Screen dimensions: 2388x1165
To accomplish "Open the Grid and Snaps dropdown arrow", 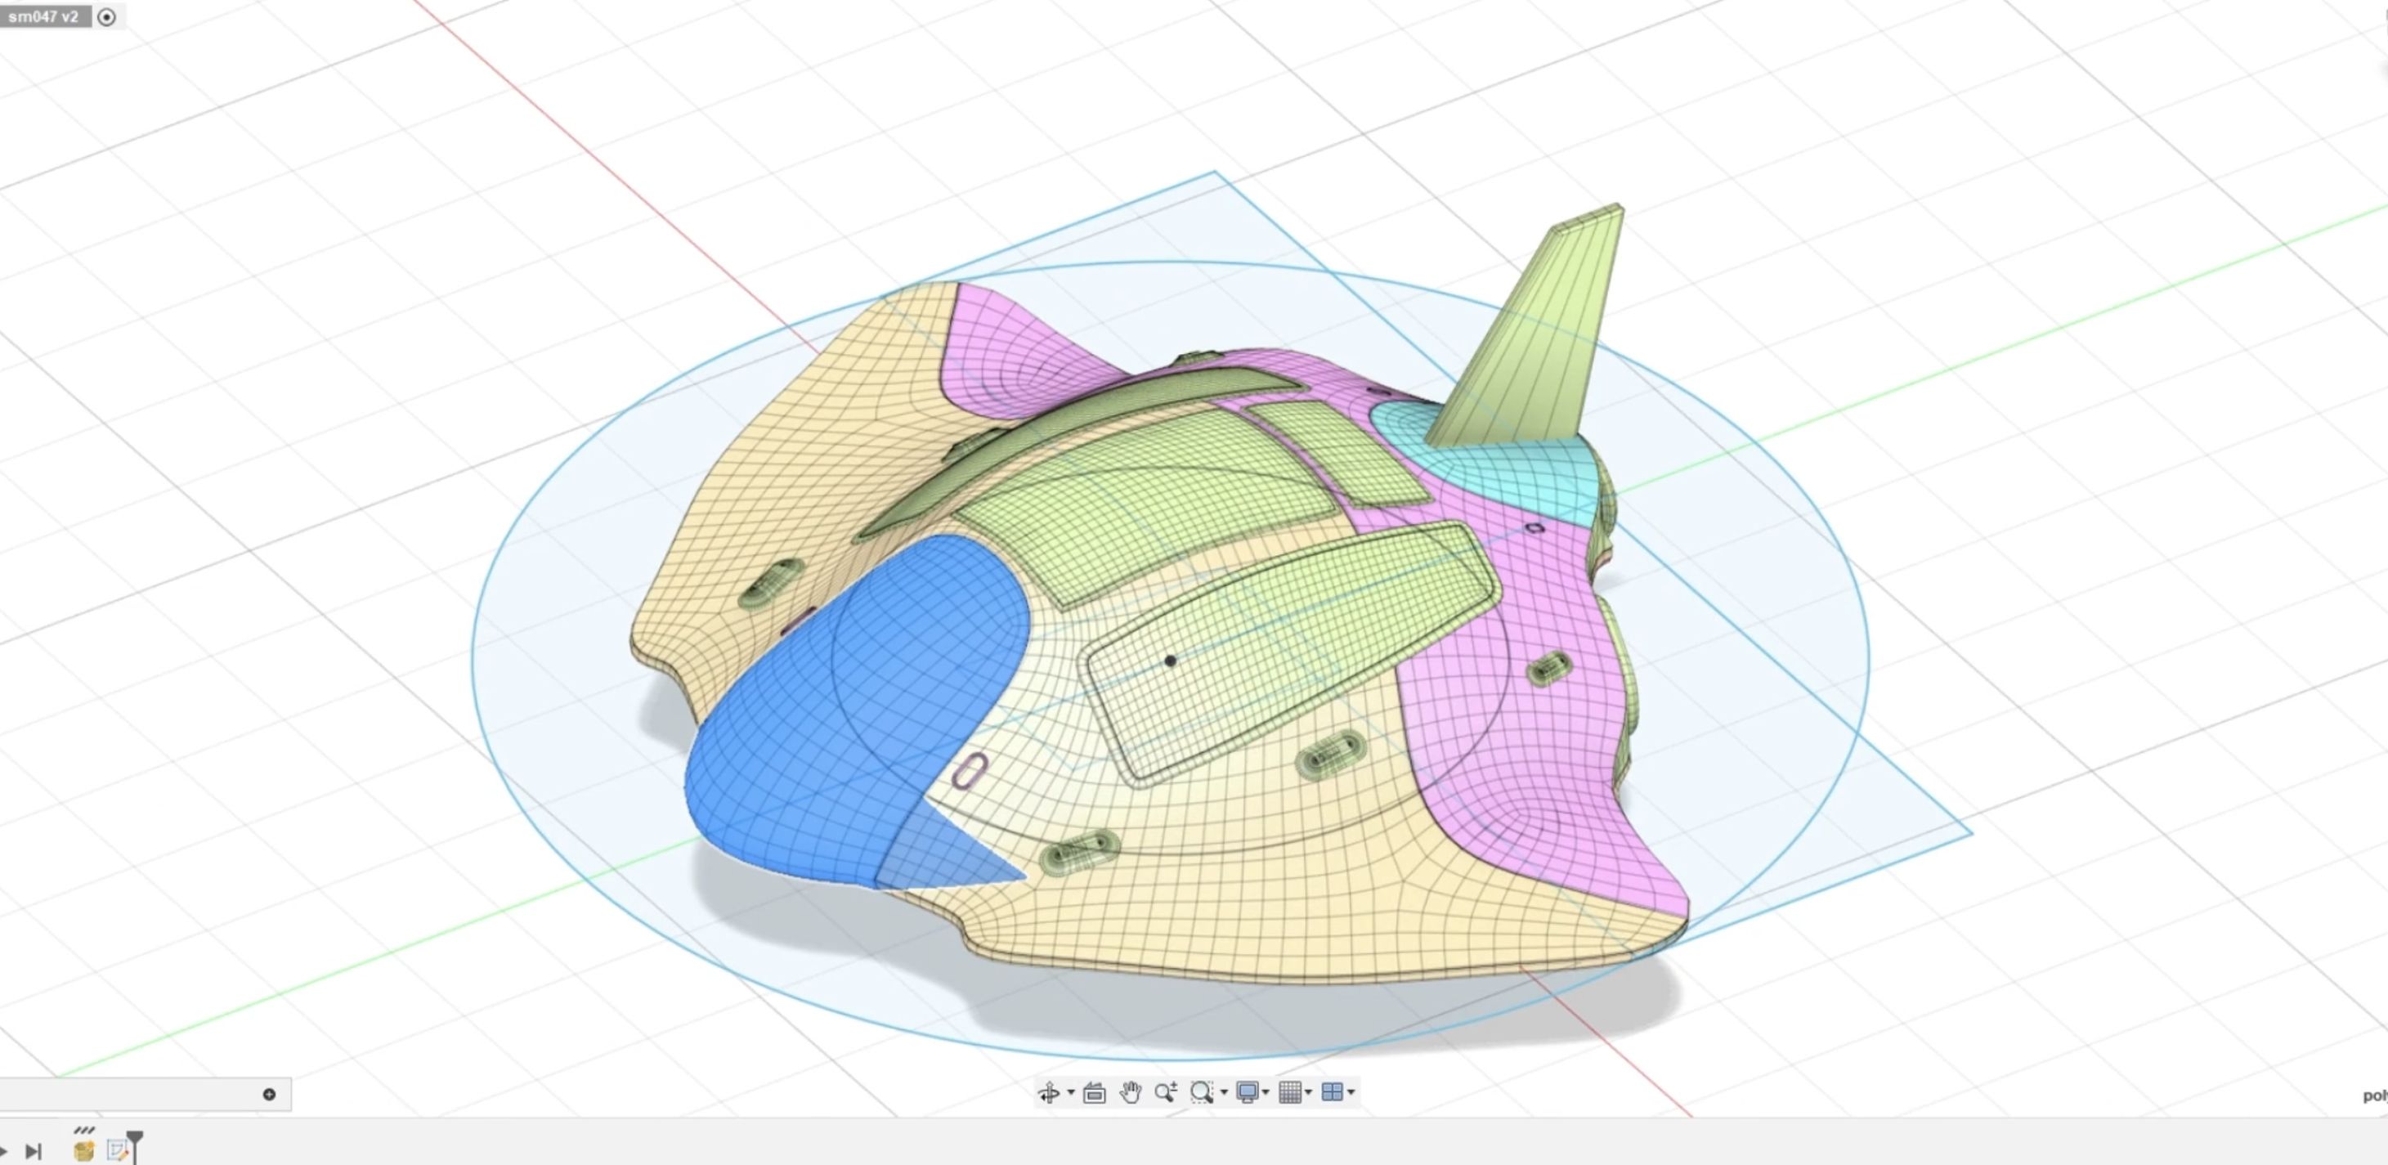I will (x=1308, y=1093).
